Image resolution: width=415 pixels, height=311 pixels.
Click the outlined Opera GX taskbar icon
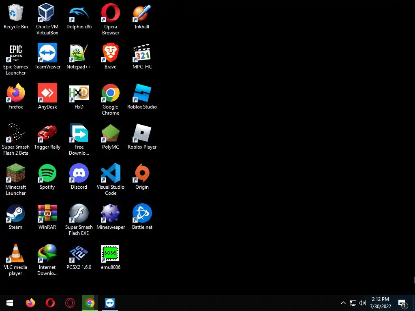70,303
